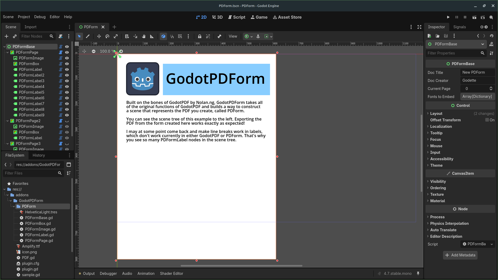Viewport: 498px width, 280px height.
Task: Activate the Rotate Mode tool
Action: 107,36
